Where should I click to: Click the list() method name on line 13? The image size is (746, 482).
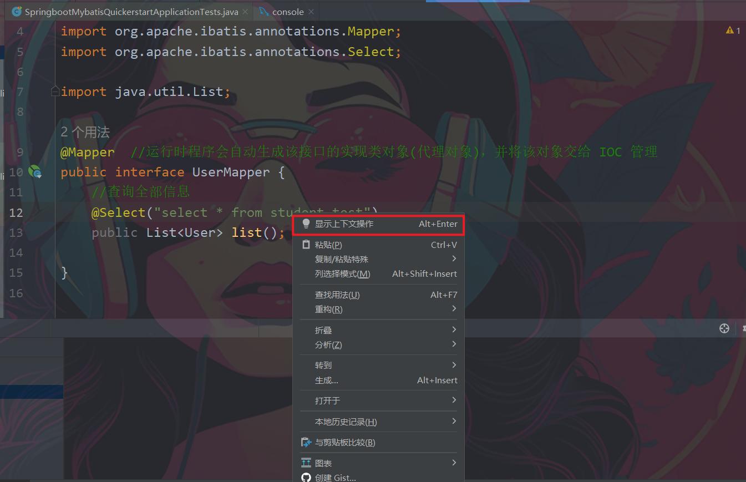point(247,232)
